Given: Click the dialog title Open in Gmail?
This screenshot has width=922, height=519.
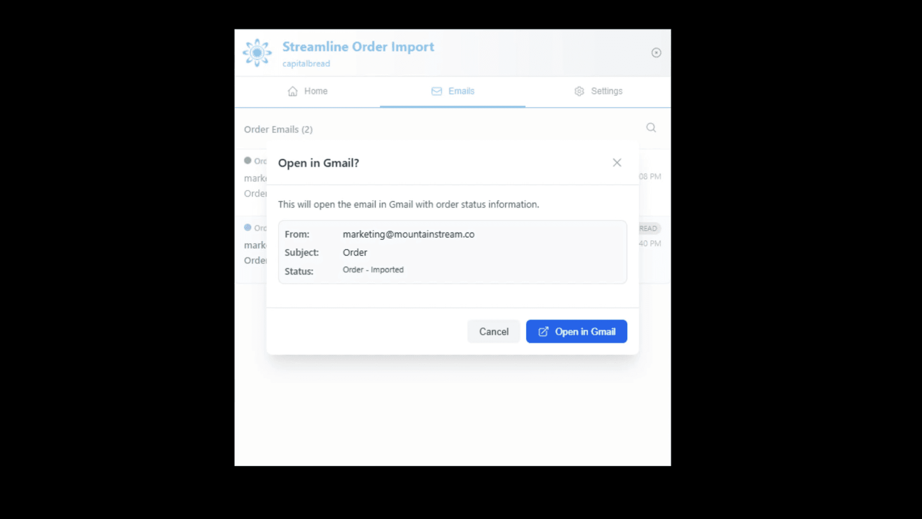Looking at the screenshot, I should tap(318, 163).
